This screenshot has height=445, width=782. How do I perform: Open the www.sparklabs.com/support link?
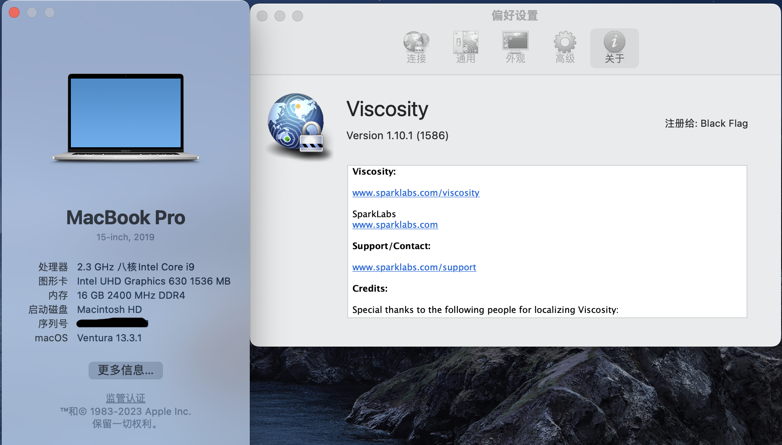pos(414,267)
